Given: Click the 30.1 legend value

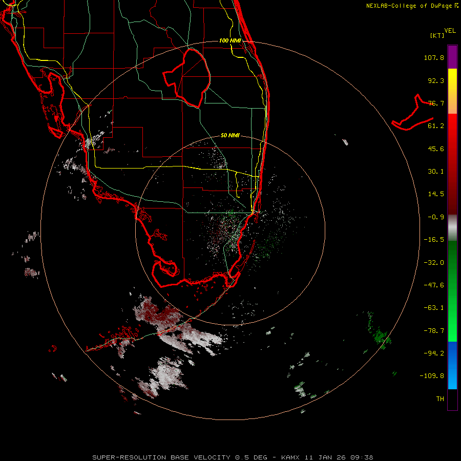Looking at the screenshot, I should point(436,172).
